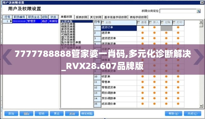Toggle 打印 permission dot for 变价调拨单
Screen dimensions: 205x119
click(178, 98)
